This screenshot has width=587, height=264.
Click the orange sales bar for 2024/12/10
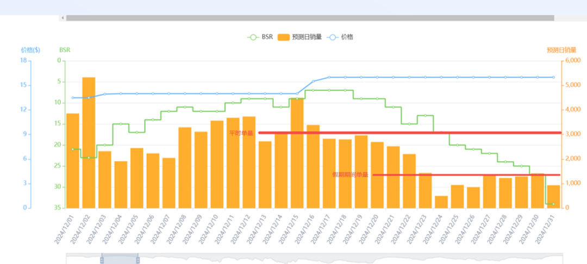[x=217, y=164]
